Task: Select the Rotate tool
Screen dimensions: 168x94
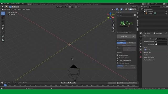Action: tap(3, 25)
